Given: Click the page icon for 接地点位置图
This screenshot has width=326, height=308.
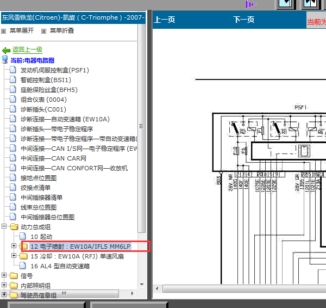Looking at the screenshot, I should (13, 177).
